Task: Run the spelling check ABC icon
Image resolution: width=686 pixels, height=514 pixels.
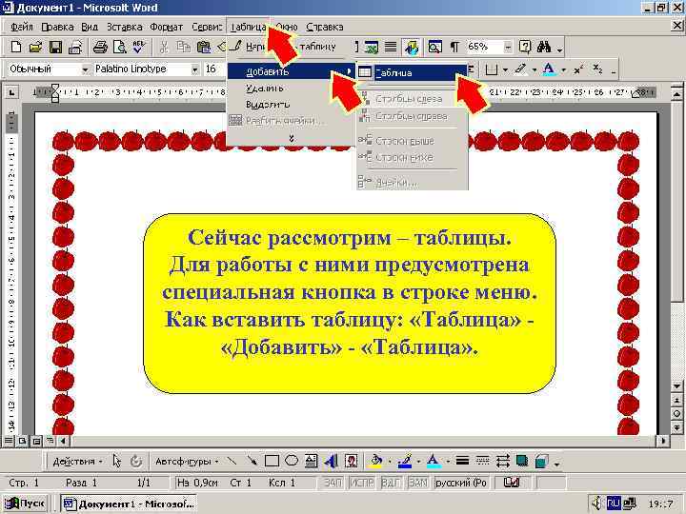Action: tap(139, 47)
